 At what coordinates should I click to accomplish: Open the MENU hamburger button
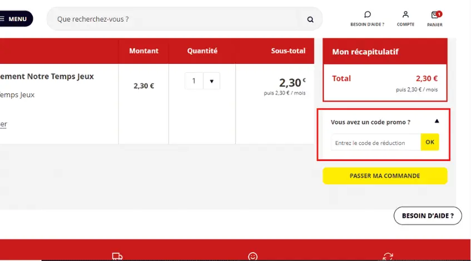15,19
